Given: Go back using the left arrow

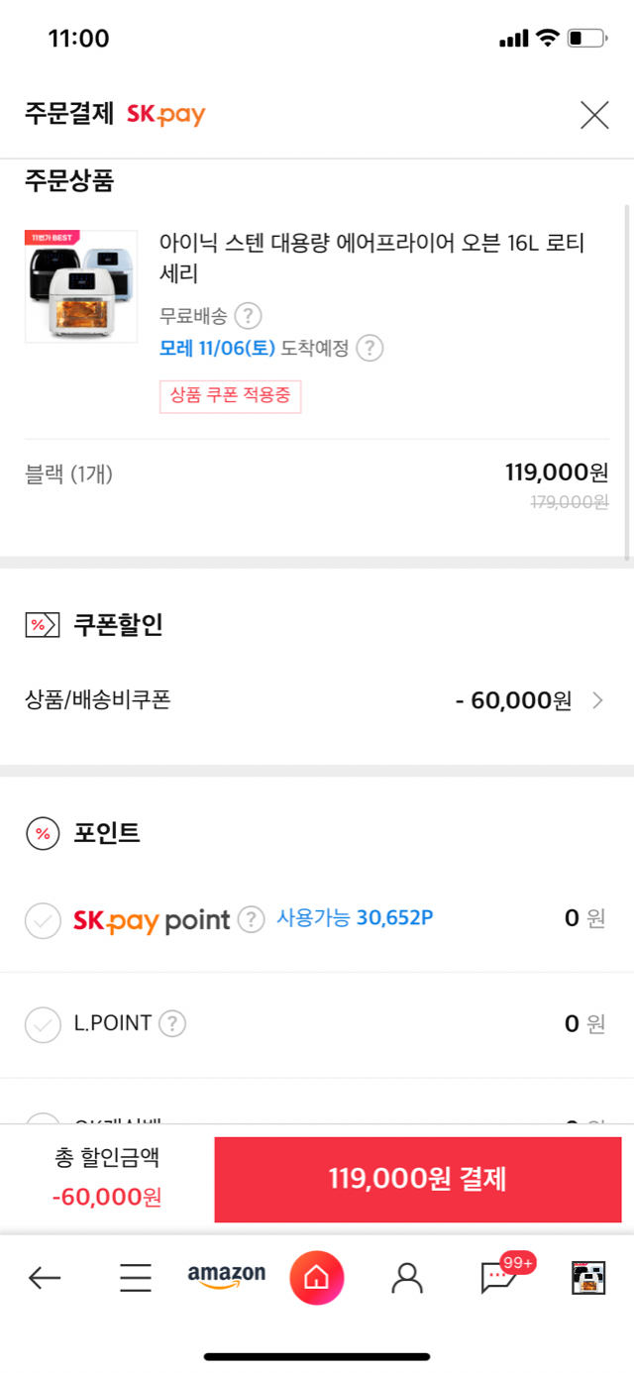Looking at the screenshot, I should tap(45, 1278).
